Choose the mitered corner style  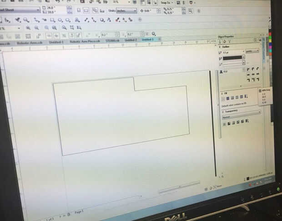248,69
